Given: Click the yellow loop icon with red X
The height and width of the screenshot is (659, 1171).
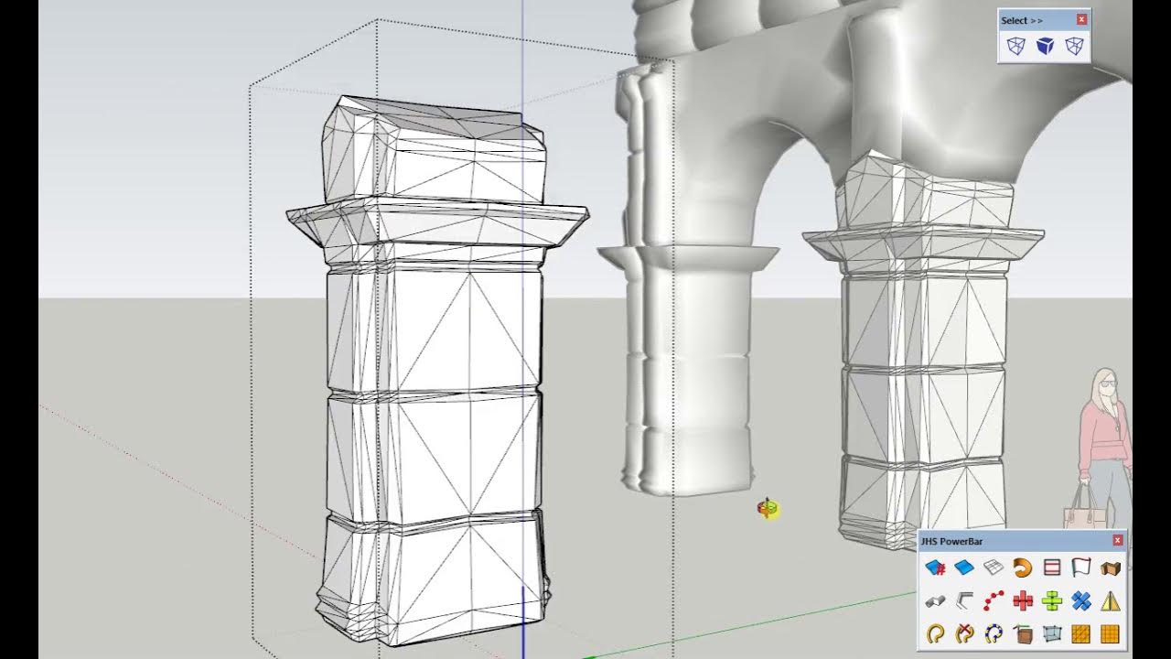Looking at the screenshot, I should coord(964,633).
